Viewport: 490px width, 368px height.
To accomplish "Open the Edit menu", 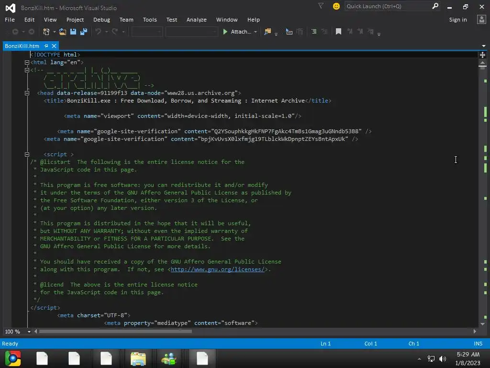I will coord(29,19).
